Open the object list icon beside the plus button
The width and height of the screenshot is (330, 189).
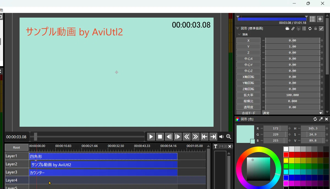coord(312,19)
